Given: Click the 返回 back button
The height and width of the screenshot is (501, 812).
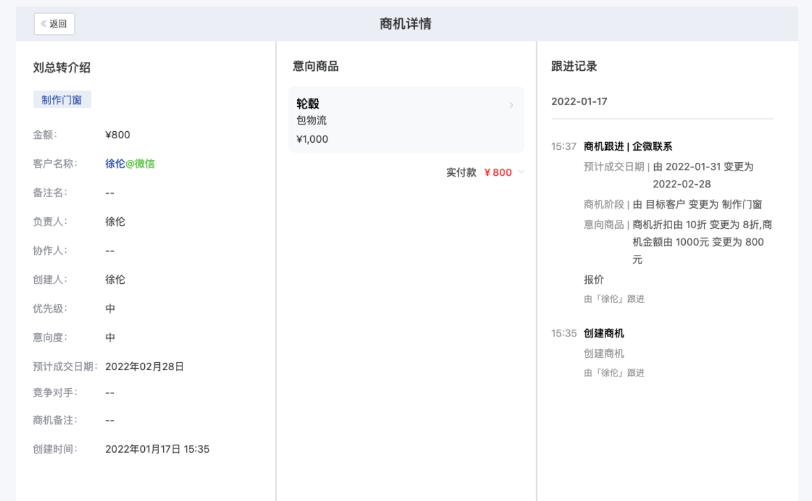Looking at the screenshot, I should [54, 24].
